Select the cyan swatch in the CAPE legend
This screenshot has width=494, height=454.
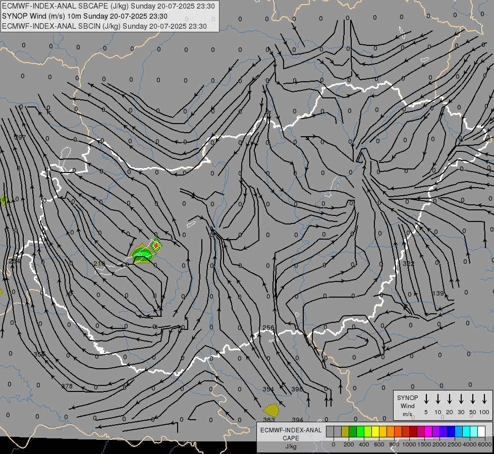(x=466, y=431)
